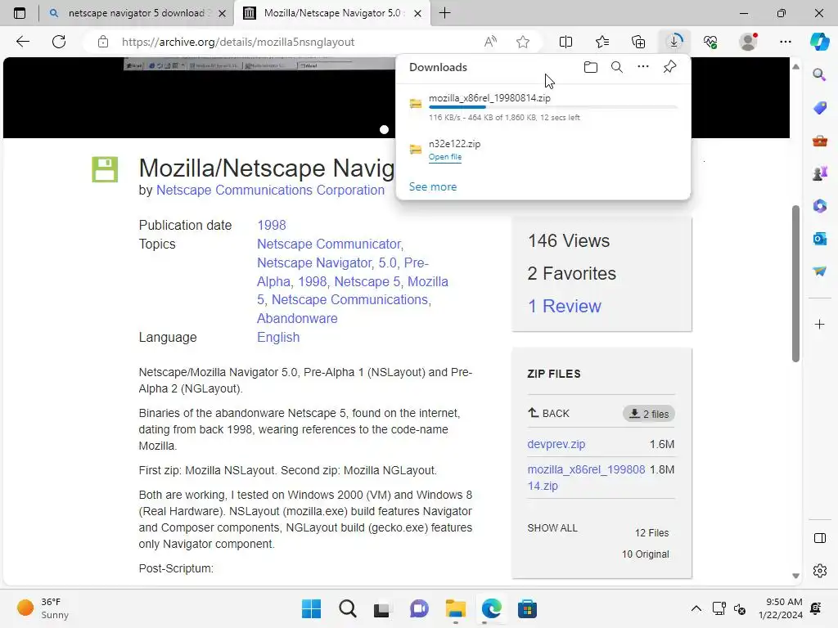Viewport: 838px width, 628px height.
Task: Open the English language link
Action: click(x=278, y=337)
